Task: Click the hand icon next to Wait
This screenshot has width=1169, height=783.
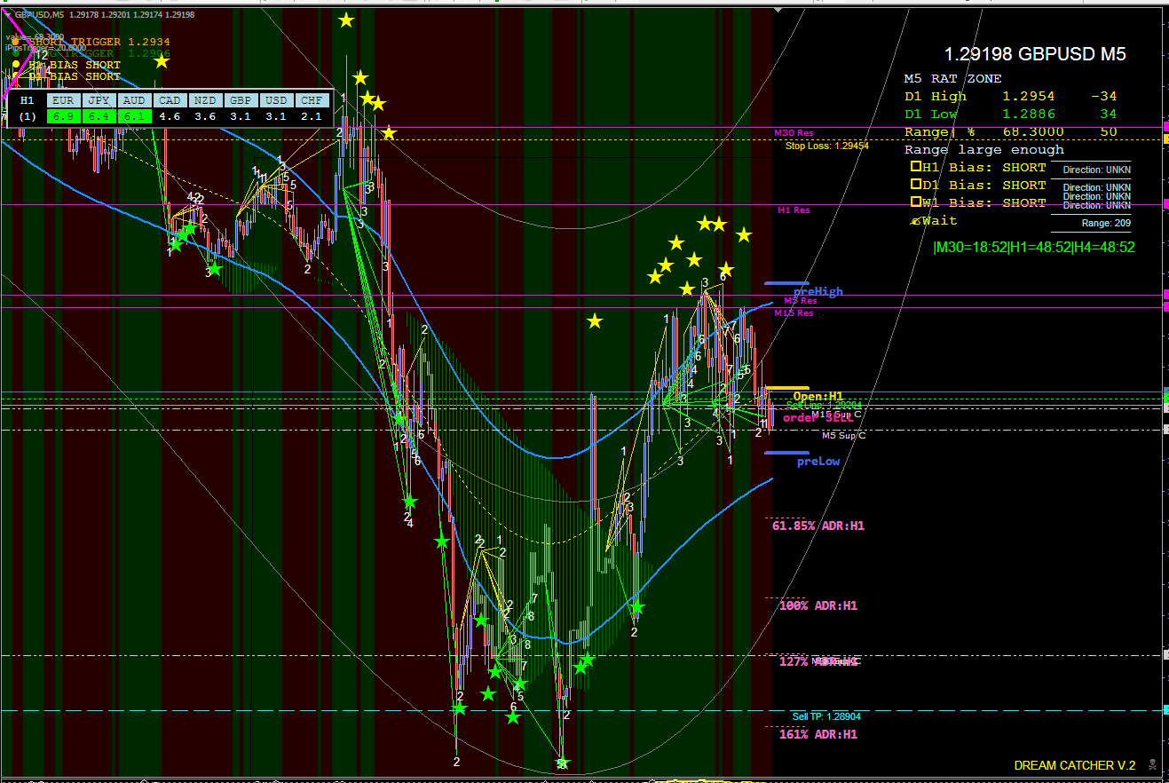Action: [915, 221]
